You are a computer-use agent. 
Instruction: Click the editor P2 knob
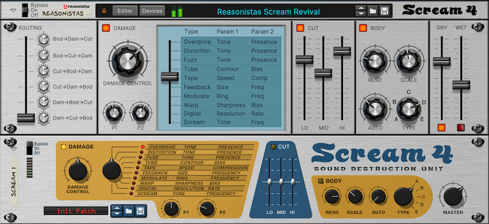click(141, 113)
